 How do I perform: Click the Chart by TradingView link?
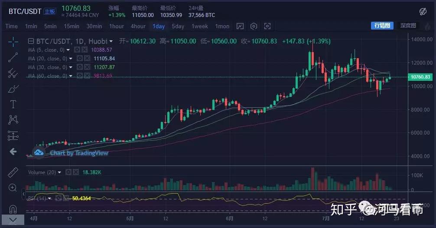pos(79,153)
